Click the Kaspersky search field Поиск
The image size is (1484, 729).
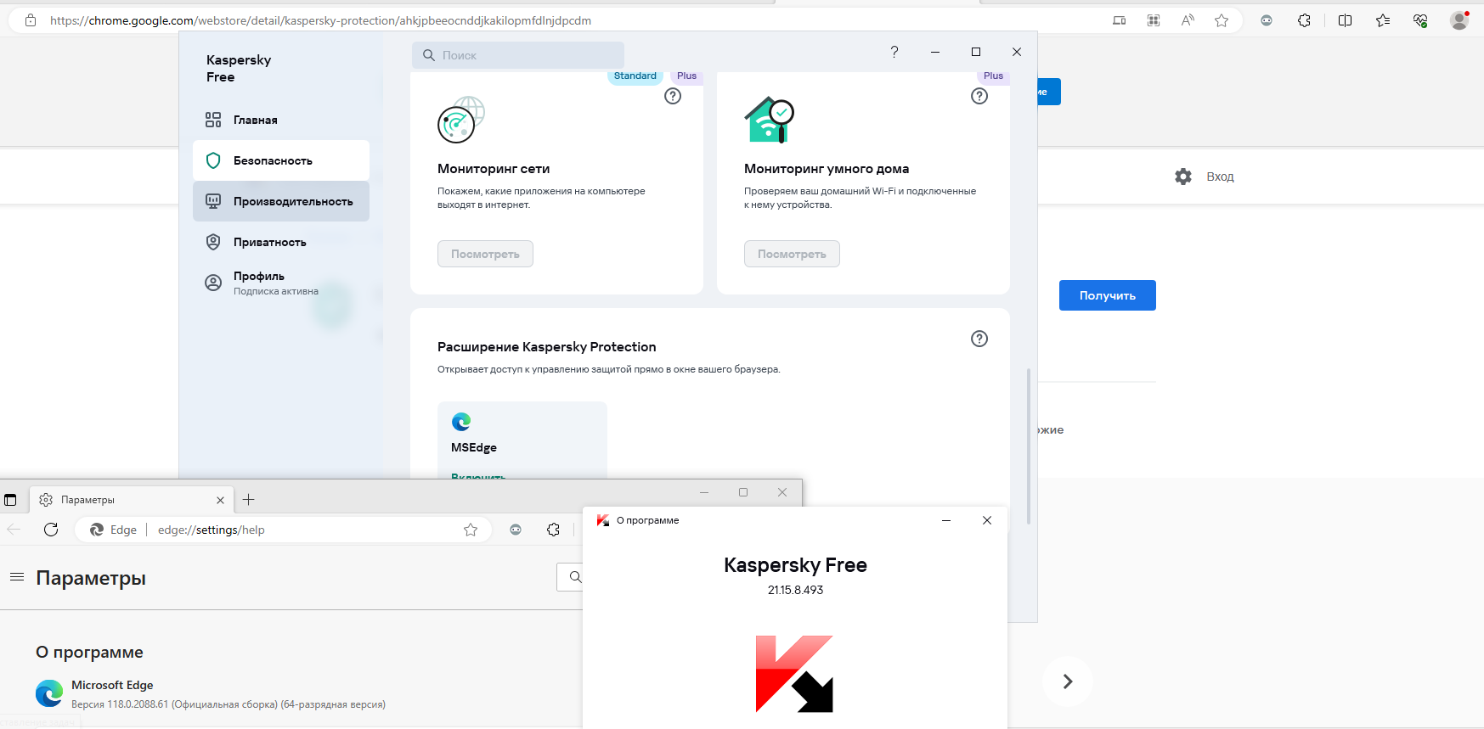[x=518, y=55]
